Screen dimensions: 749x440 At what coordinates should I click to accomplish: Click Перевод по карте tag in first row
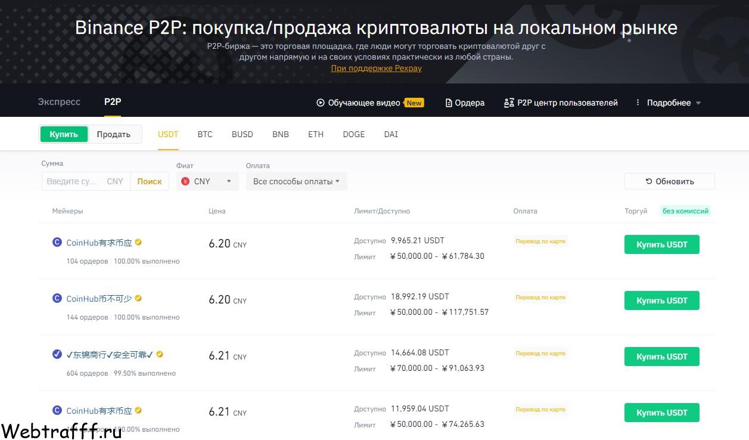click(540, 241)
